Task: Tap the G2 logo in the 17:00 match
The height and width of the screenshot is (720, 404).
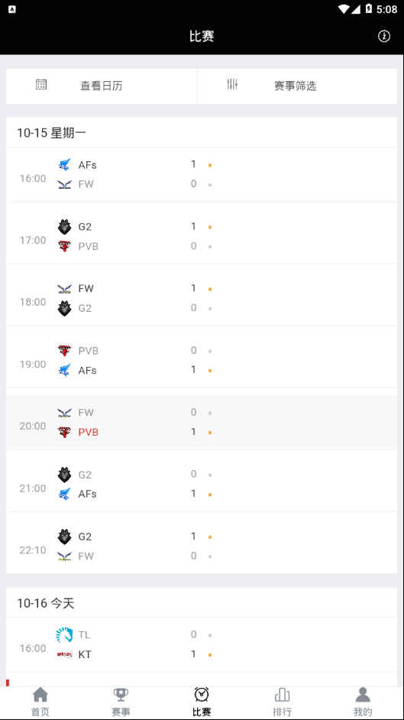Action: tap(64, 227)
